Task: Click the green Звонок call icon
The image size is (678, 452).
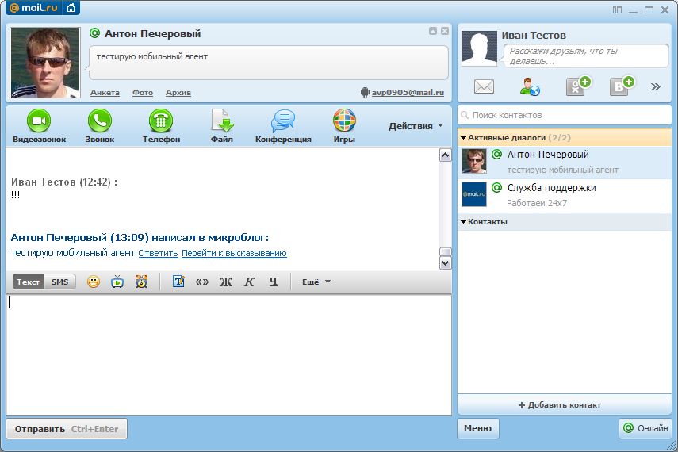Action: click(x=100, y=121)
